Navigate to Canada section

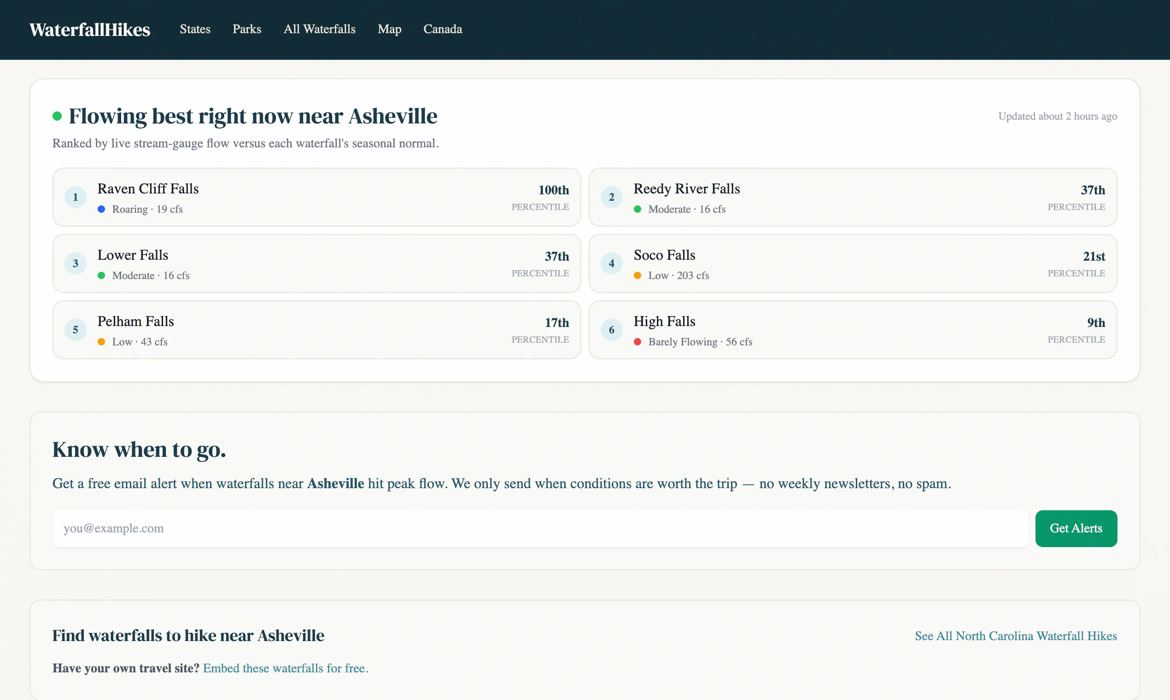click(x=443, y=29)
